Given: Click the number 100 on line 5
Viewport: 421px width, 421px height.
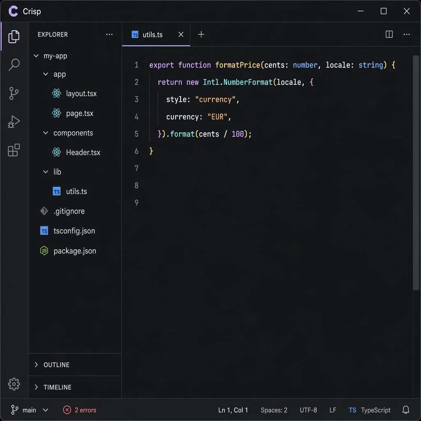Looking at the screenshot, I should click(x=238, y=134).
